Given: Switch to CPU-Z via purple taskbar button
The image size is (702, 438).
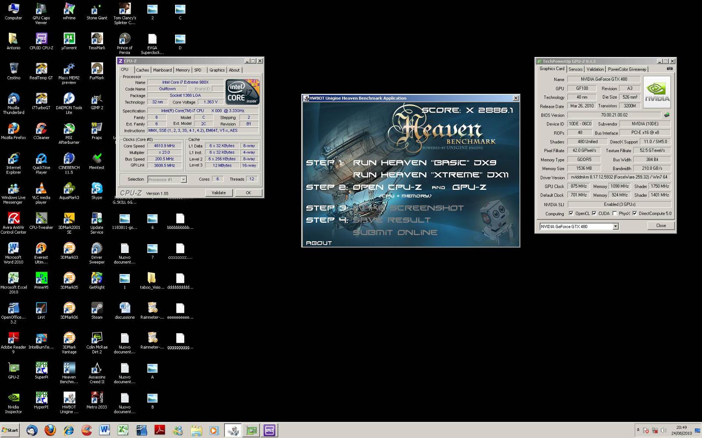Looking at the screenshot, I should [269, 431].
